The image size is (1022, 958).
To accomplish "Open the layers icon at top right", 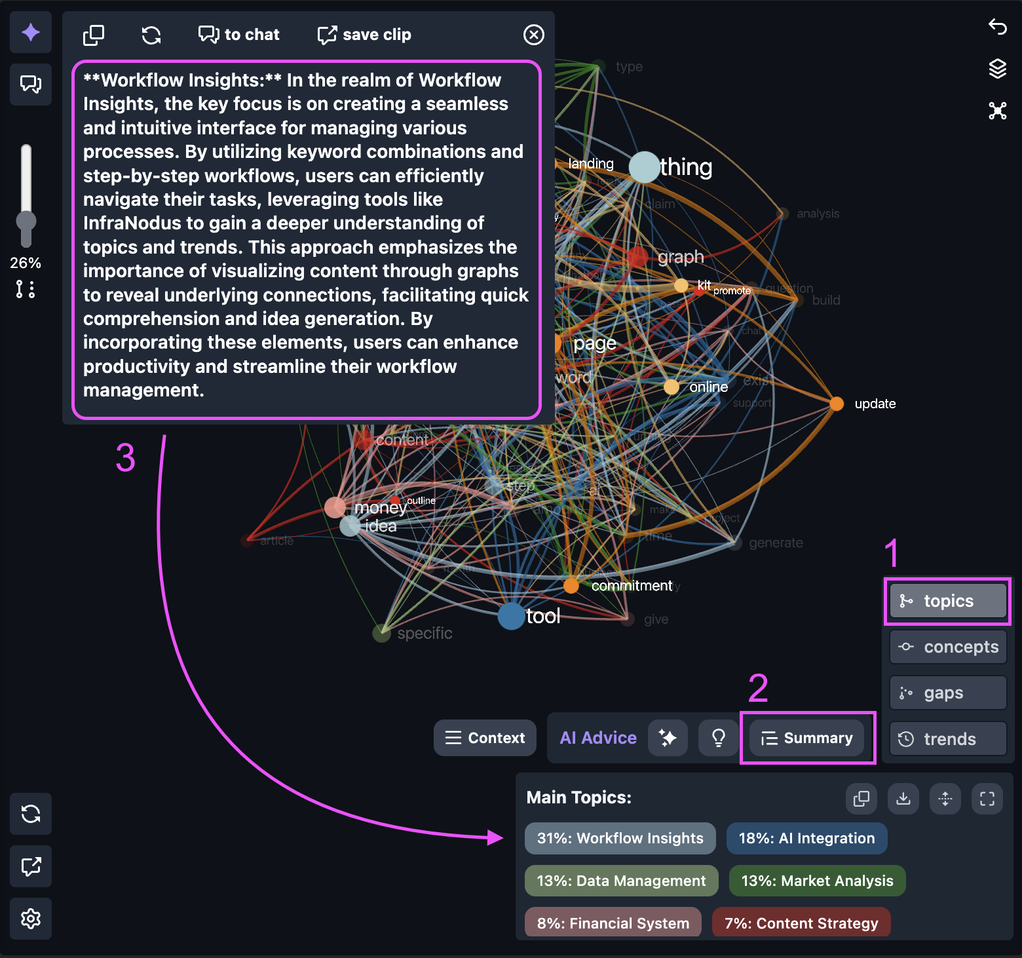I will click(x=997, y=68).
